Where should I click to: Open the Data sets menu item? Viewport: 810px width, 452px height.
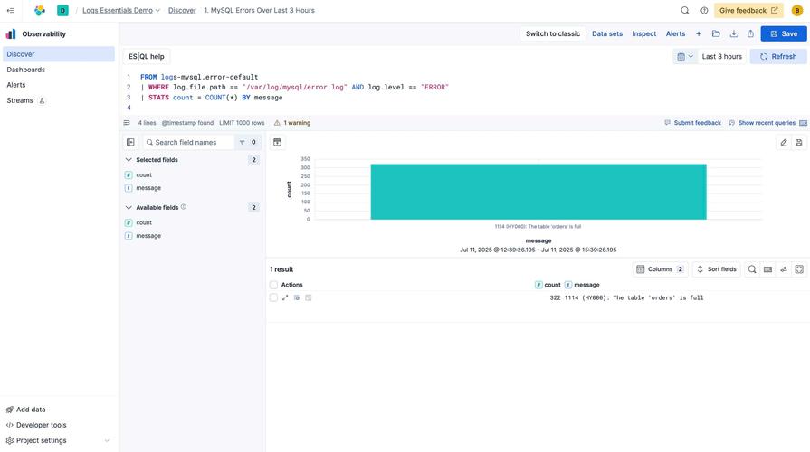click(x=606, y=33)
